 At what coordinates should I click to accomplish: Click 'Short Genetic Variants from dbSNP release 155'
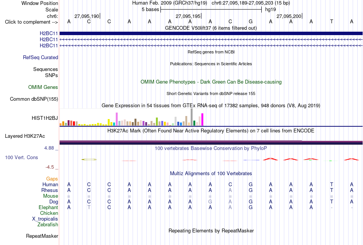[x=211, y=93]
